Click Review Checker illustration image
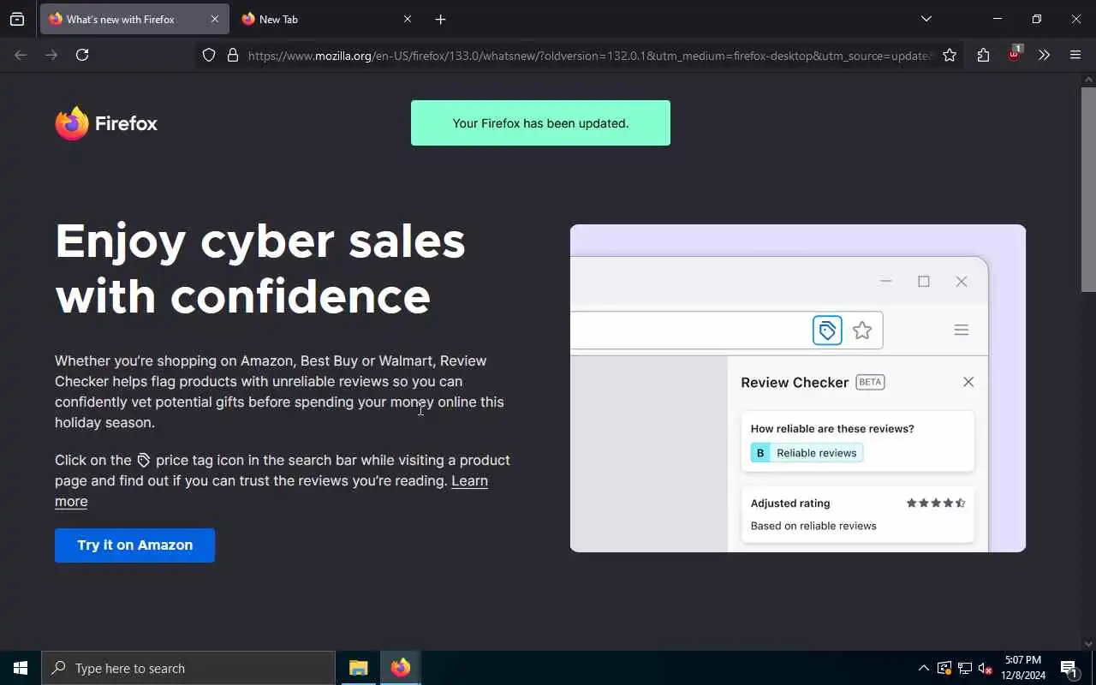Viewport: 1096px width, 685px height. coord(798,388)
